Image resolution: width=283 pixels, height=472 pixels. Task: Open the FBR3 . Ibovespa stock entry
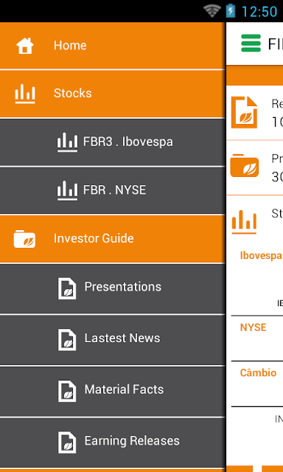click(x=113, y=142)
